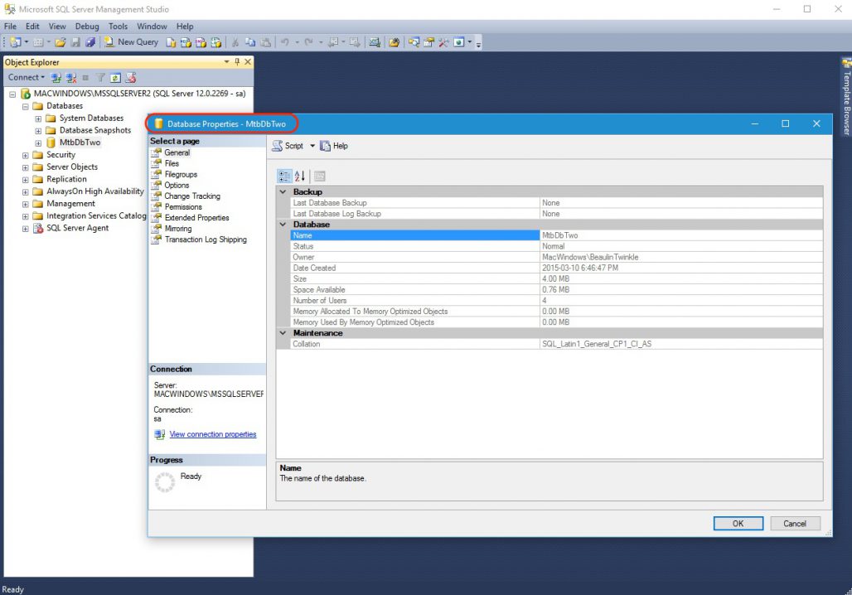Switch property grid to Alphabetical sort
Image resolution: width=852 pixels, height=595 pixels.
[x=299, y=176]
